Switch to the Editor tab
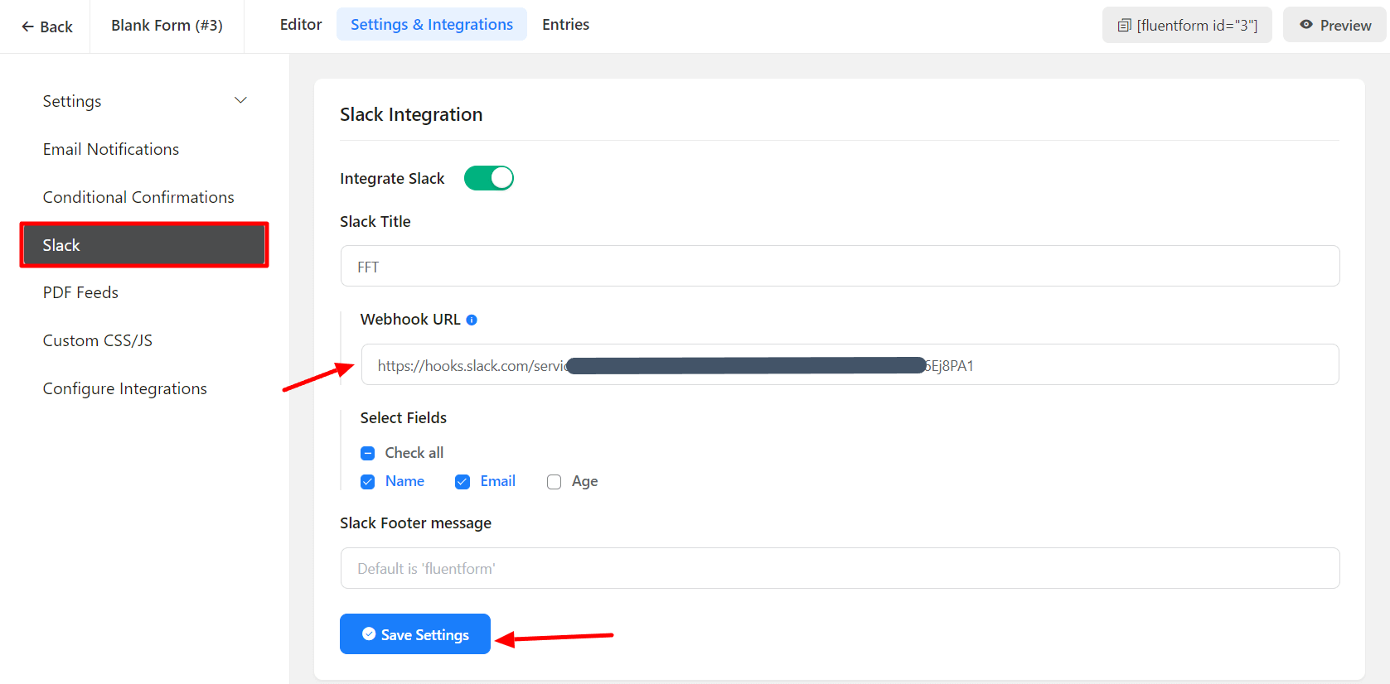The width and height of the screenshot is (1390, 684). (x=301, y=25)
